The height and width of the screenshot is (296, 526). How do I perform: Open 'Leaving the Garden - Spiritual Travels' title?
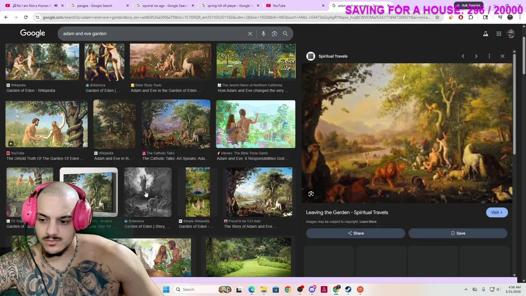[347, 213]
